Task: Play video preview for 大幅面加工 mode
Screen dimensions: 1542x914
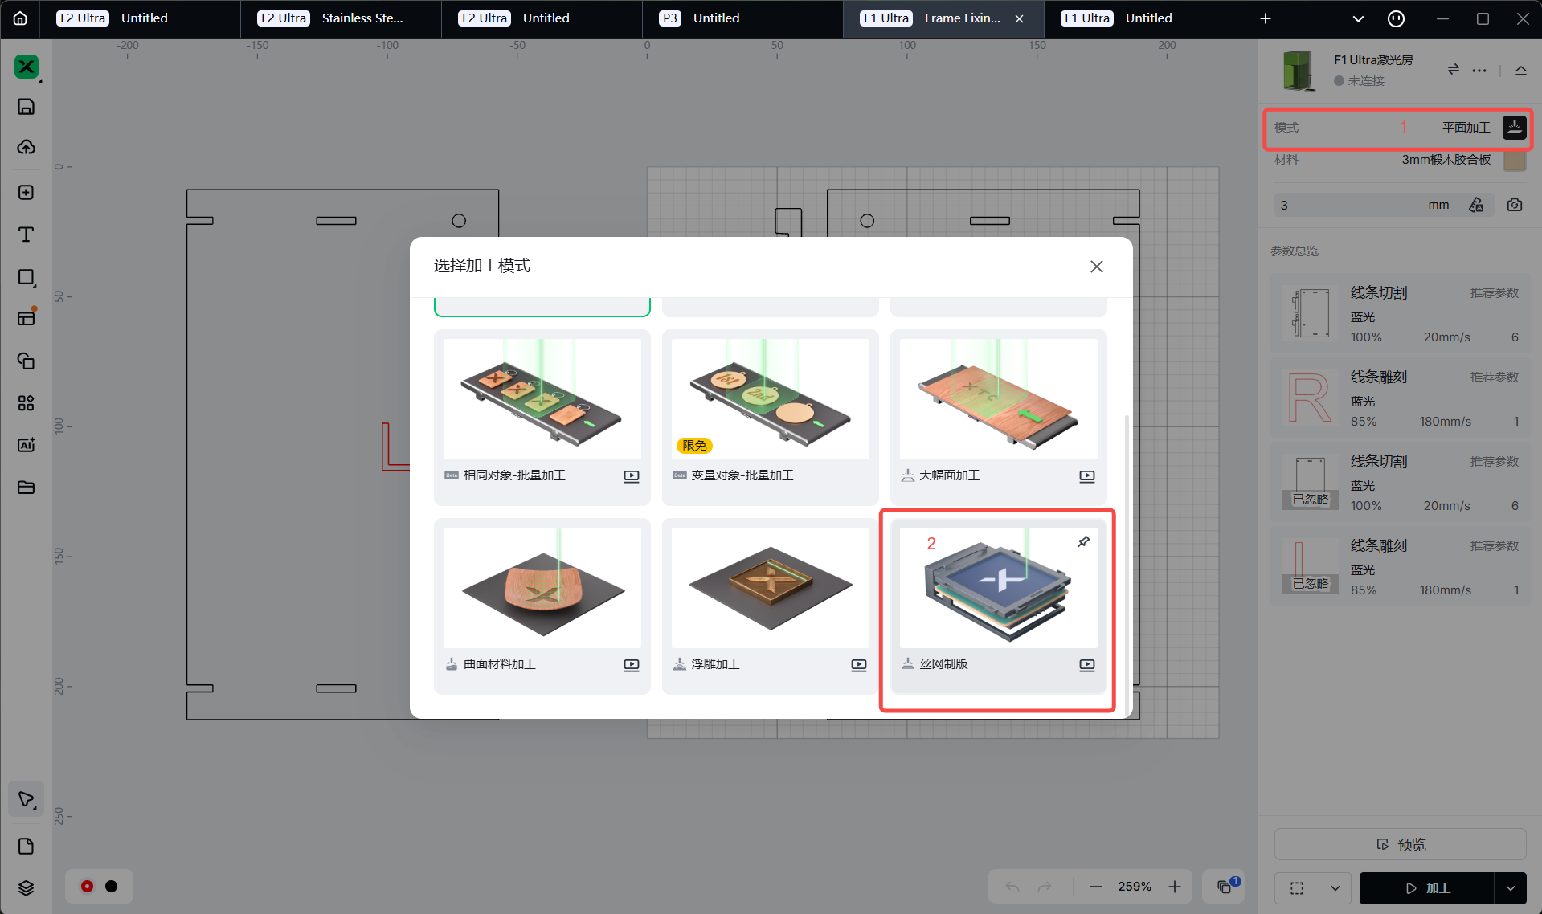Action: (x=1086, y=476)
